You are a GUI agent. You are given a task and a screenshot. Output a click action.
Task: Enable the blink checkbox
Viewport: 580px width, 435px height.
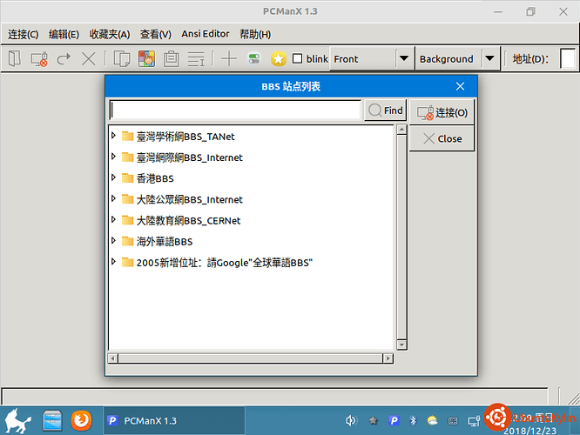tap(297, 59)
